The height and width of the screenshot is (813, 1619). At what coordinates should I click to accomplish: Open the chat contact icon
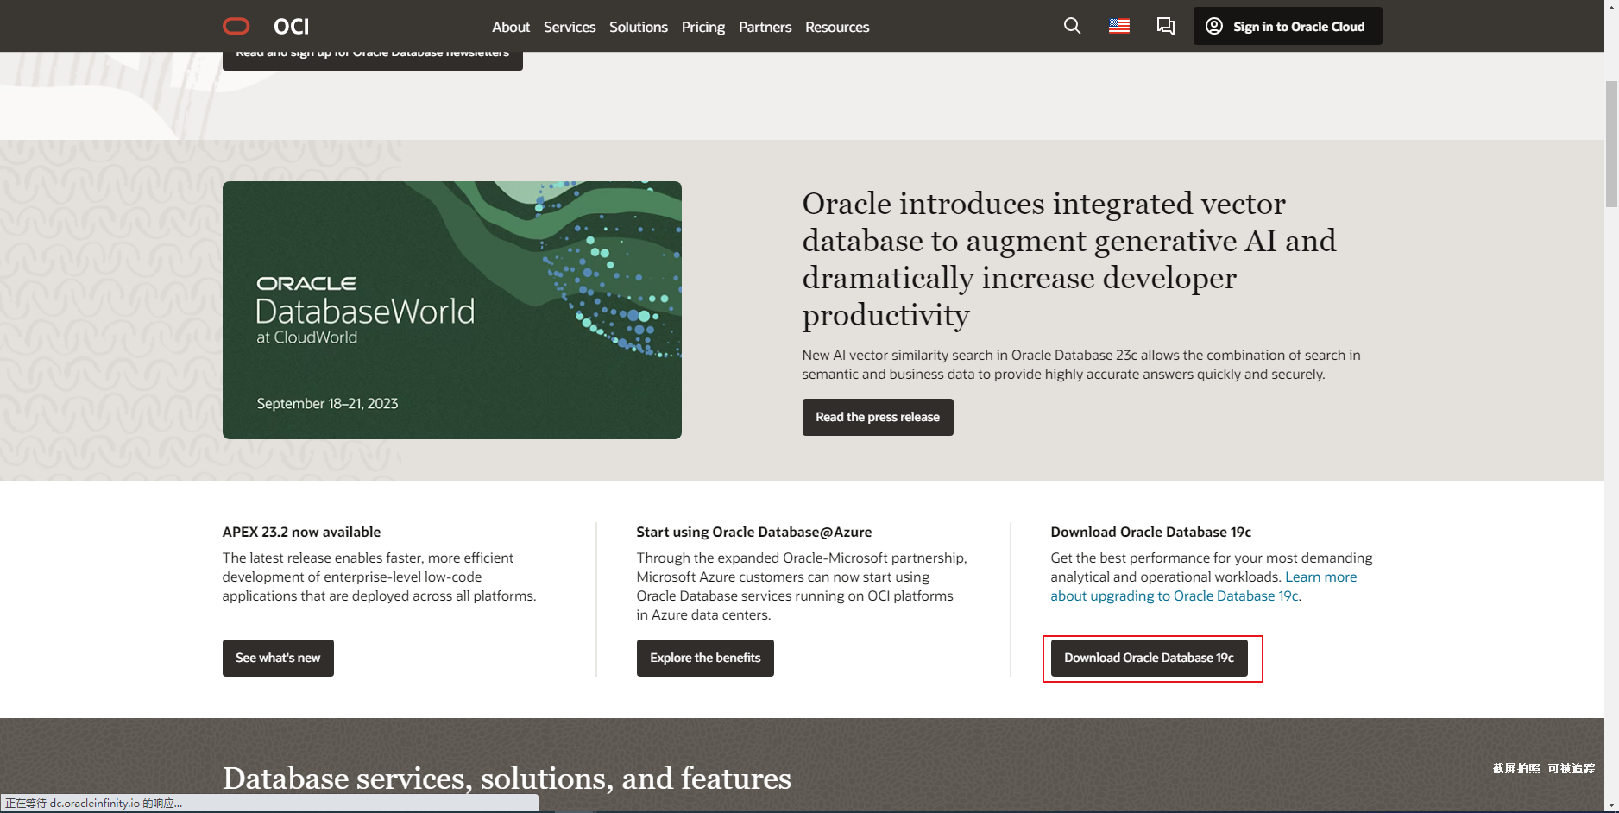point(1165,26)
